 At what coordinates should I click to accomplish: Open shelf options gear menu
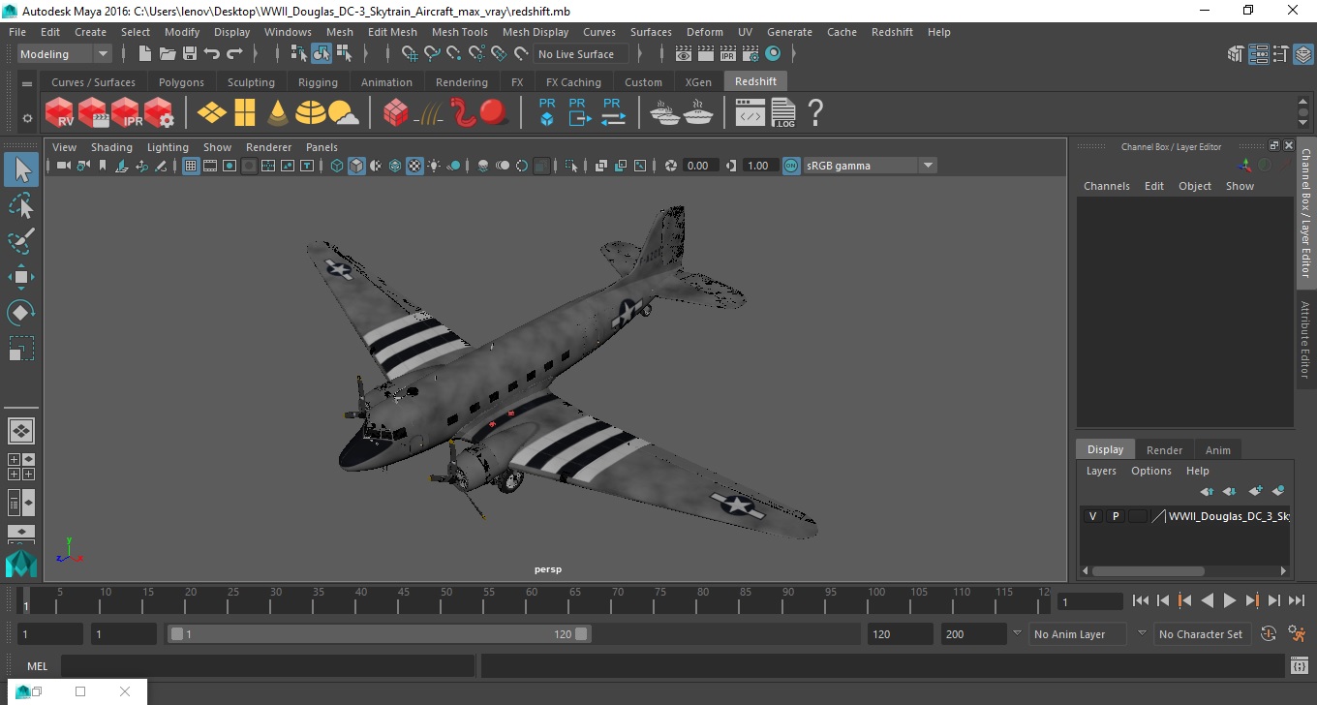27,118
